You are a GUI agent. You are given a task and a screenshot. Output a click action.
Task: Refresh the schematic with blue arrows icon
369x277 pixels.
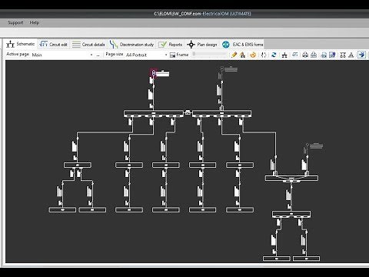(274, 55)
